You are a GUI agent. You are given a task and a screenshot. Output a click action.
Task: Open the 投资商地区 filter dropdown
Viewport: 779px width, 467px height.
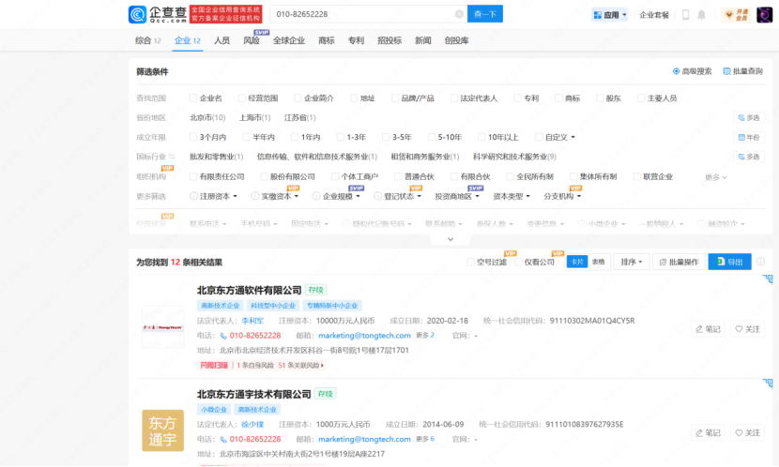457,197
